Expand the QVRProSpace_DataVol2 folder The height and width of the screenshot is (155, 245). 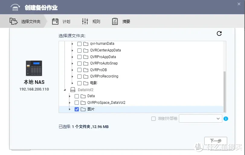pos(70,103)
